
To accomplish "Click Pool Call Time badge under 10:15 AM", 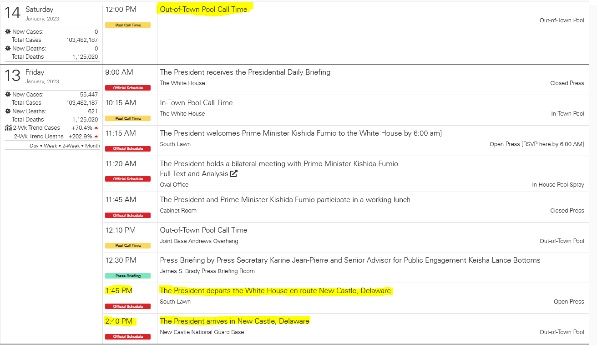I will 128,118.
